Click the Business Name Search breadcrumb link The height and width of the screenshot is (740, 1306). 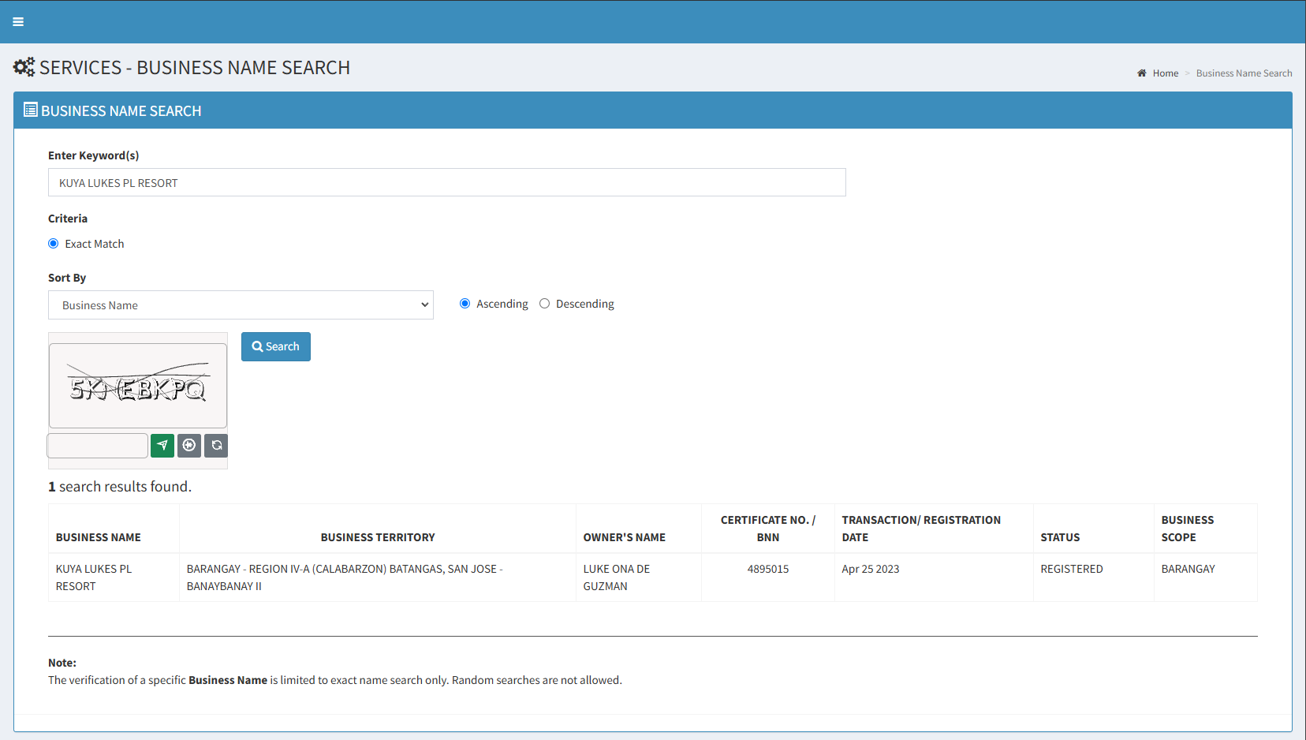1244,73
